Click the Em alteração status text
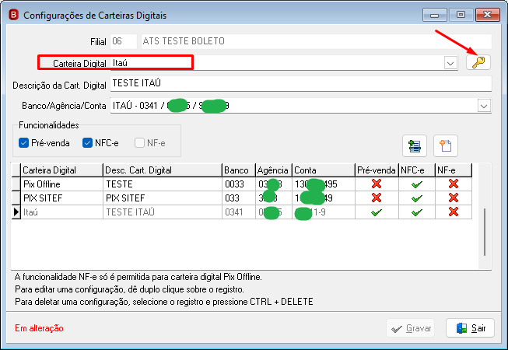This screenshot has height=350, width=508. tap(39, 328)
